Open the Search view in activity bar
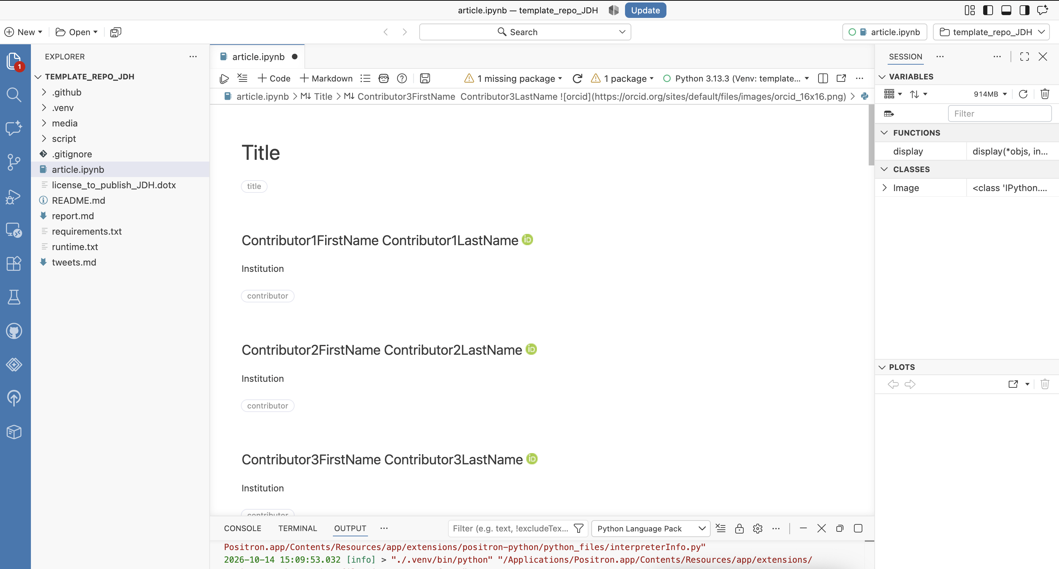The height and width of the screenshot is (569, 1059). 14,95
